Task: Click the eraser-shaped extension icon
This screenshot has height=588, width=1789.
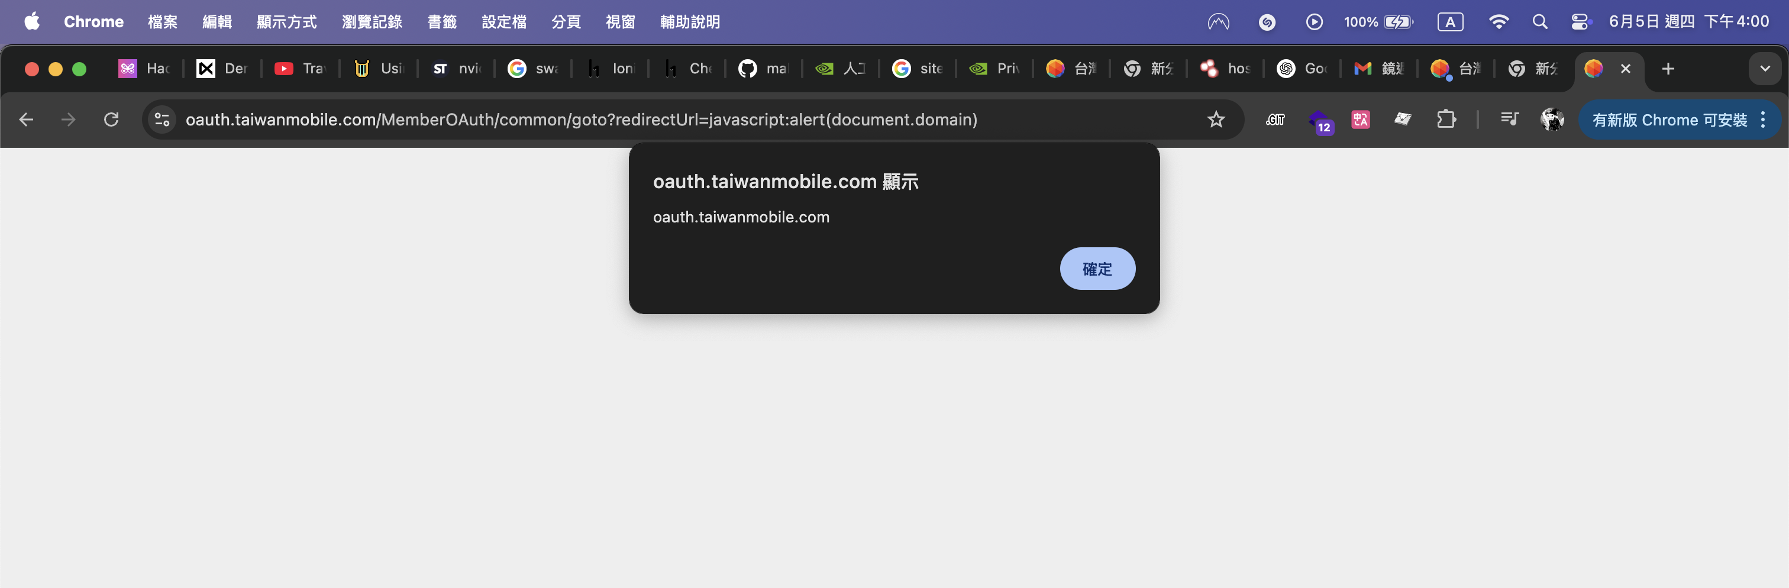Action: (1403, 119)
